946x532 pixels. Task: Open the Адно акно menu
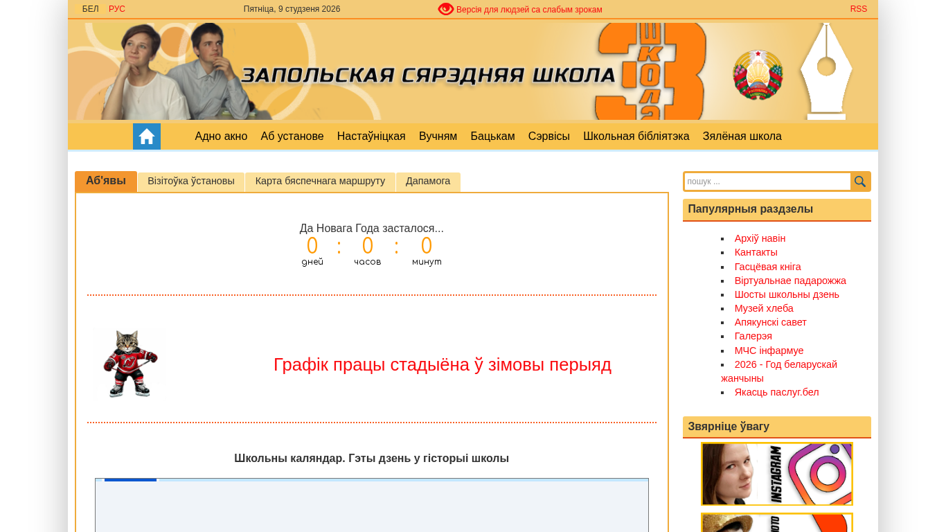coord(221,136)
